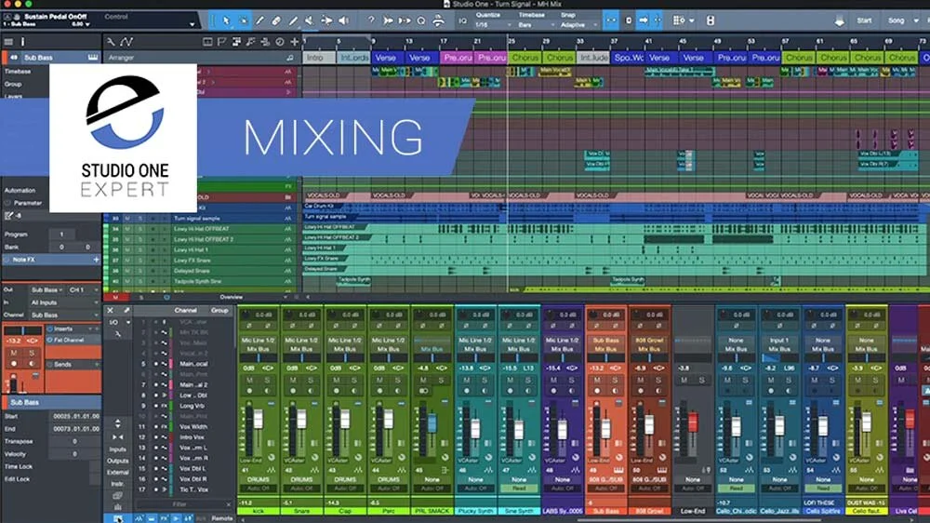930x523 pixels.
Task: Toggle visibility dot for Long Vrb channel
Action: pyautogui.click(x=156, y=406)
